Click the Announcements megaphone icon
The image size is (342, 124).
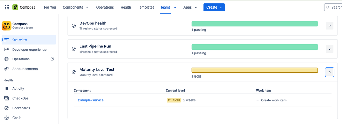[7, 69]
